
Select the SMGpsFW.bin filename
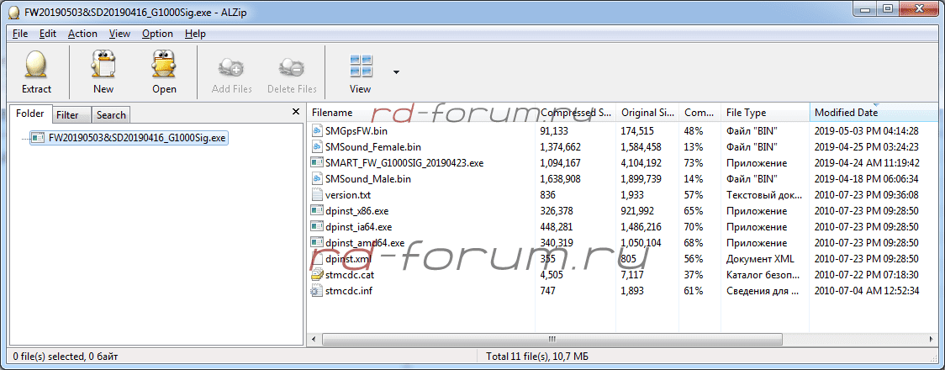click(356, 130)
